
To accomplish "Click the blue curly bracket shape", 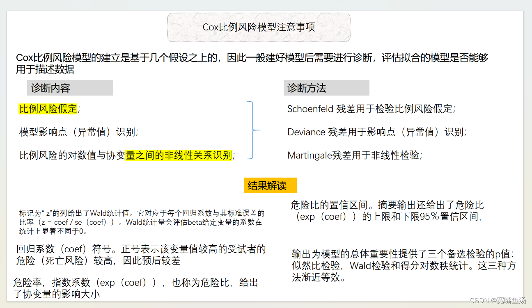I will (x=251, y=130).
